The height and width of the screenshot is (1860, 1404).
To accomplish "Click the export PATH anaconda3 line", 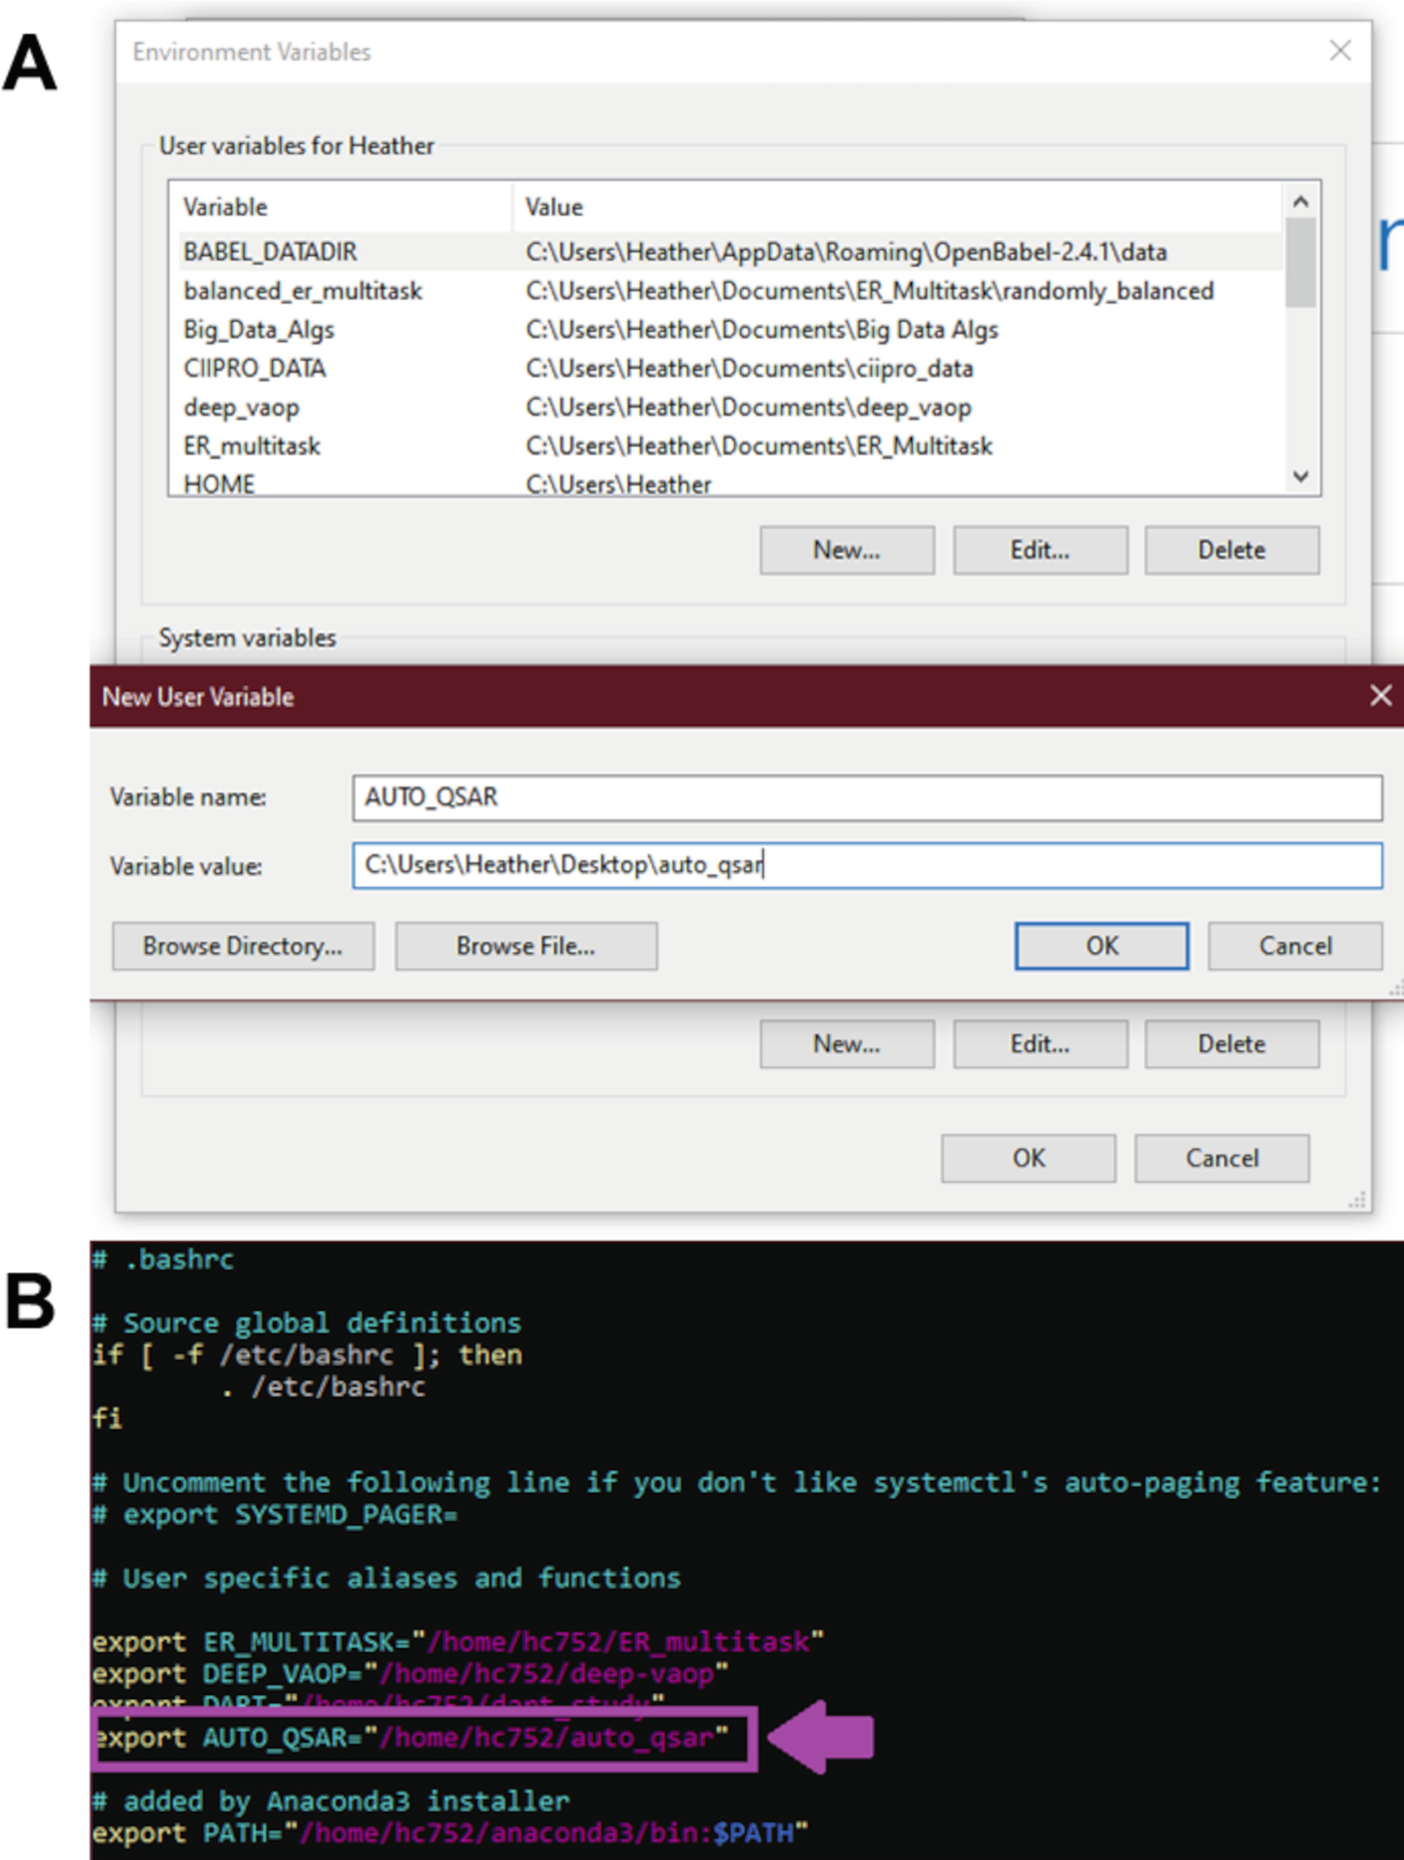I will 450,1833.
